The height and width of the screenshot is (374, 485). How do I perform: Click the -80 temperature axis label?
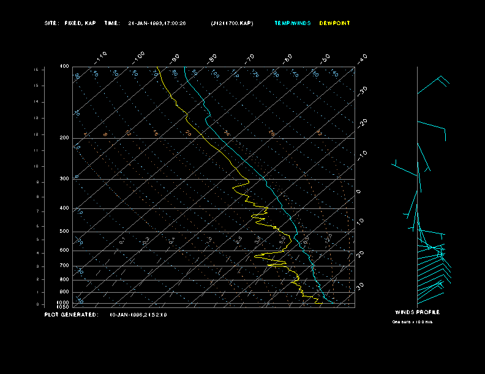212,59
